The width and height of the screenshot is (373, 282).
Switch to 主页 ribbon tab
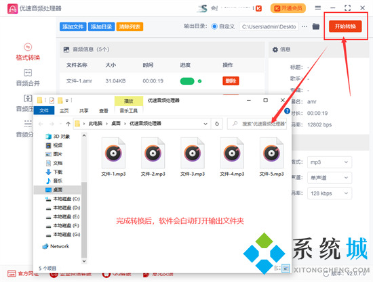[64, 111]
